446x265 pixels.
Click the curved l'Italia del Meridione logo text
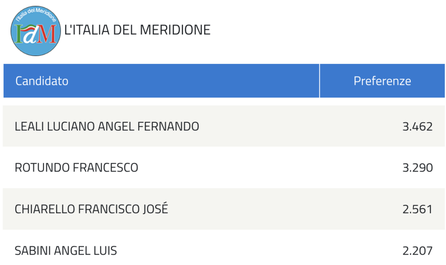pyautogui.click(x=36, y=14)
